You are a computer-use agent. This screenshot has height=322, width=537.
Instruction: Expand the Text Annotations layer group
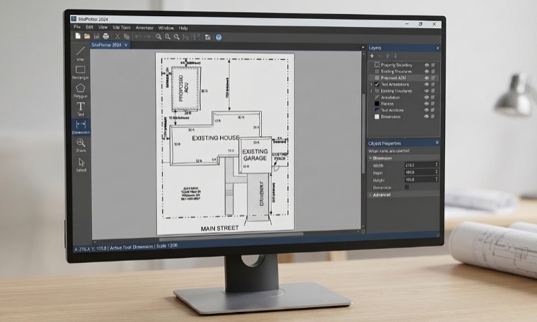371,84
